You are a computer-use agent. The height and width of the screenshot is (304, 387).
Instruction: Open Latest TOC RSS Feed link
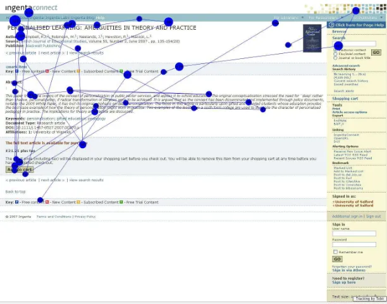coord(350,155)
